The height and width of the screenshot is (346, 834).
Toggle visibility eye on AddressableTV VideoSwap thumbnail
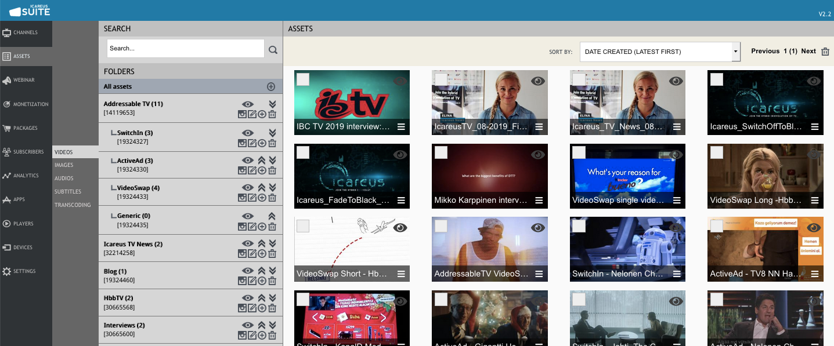[x=538, y=228]
